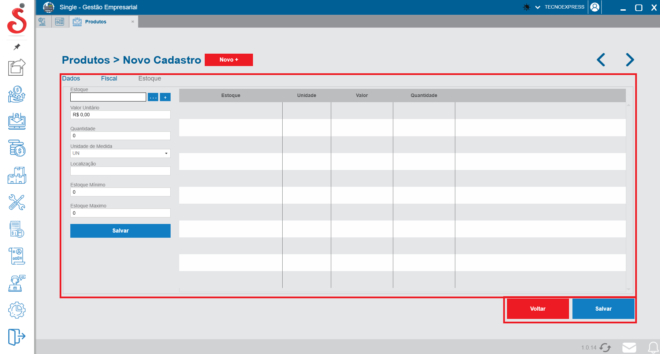Switch to the Fiscal tab
This screenshot has width=660, height=354.
pos(109,78)
